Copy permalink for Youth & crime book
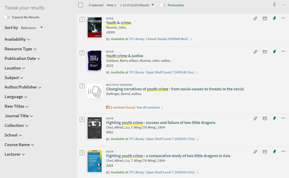289x178 pixels. (255, 18)
